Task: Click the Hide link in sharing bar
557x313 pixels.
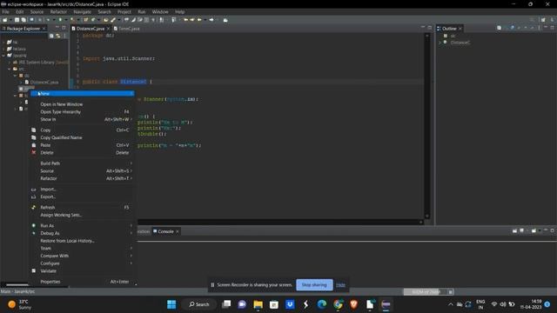Action: click(340, 284)
